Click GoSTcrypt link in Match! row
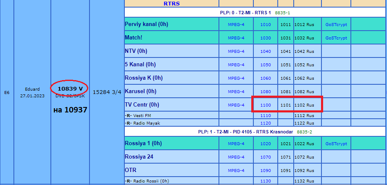 tap(336, 38)
